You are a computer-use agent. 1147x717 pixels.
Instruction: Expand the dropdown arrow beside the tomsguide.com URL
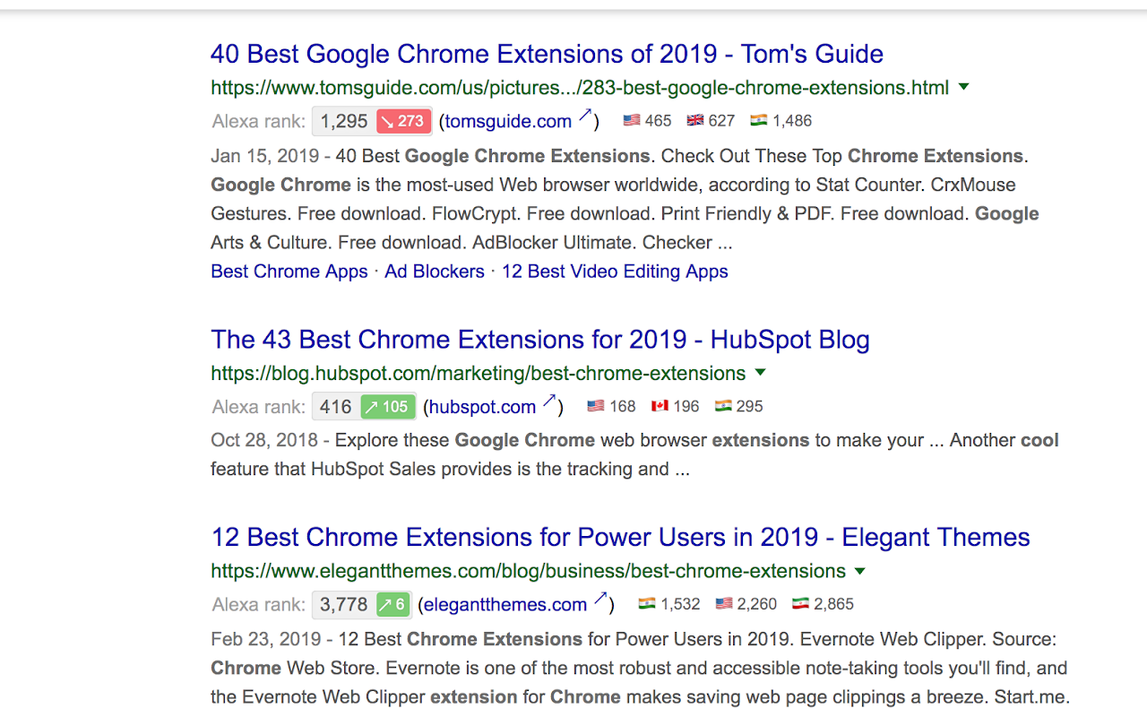[x=964, y=87]
